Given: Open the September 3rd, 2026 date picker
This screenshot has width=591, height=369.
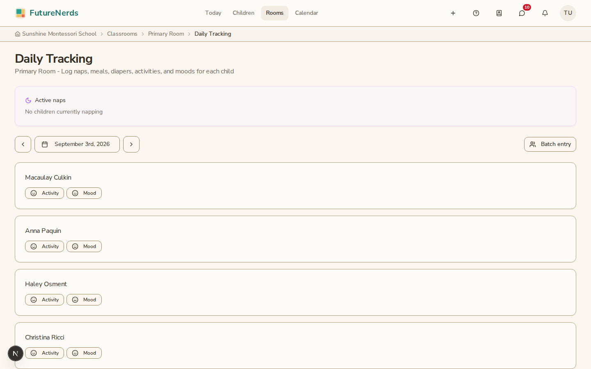Looking at the screenshot, I should pos(77,144).
